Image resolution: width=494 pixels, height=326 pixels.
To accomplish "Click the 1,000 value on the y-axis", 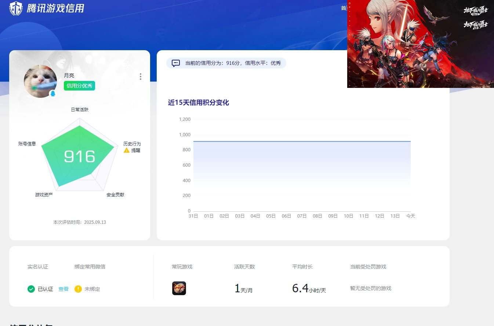I will (185, 135).
